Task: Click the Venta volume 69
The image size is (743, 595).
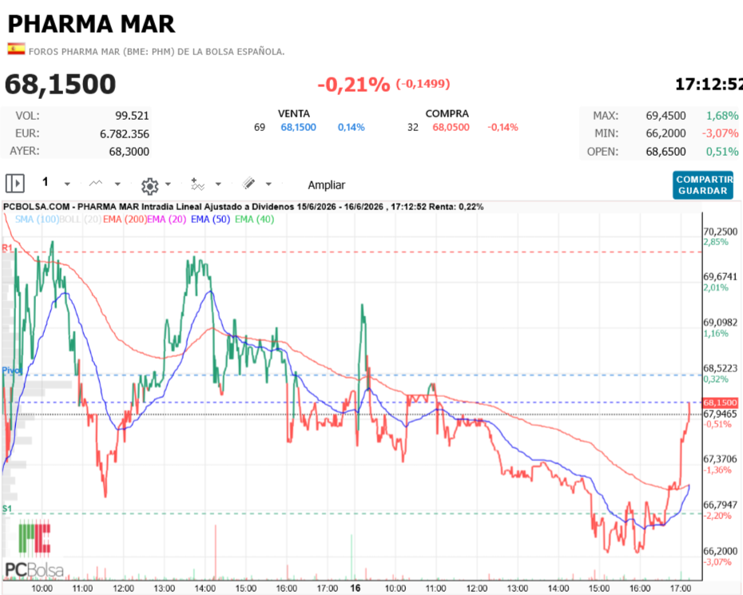Action: click(x=260, y=128)
